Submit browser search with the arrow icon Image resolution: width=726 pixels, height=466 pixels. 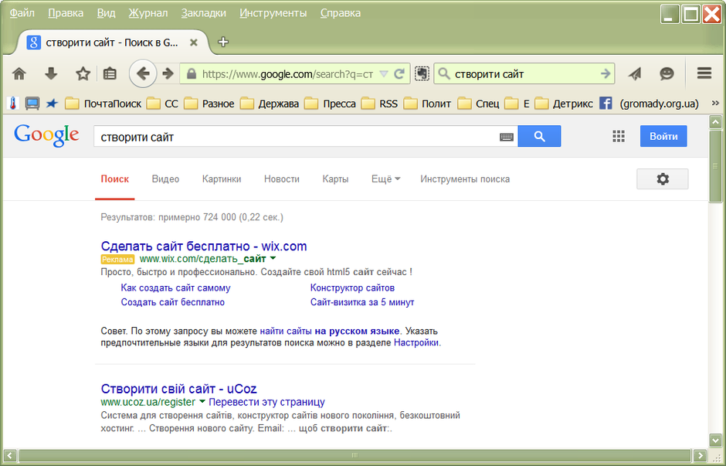606,73
